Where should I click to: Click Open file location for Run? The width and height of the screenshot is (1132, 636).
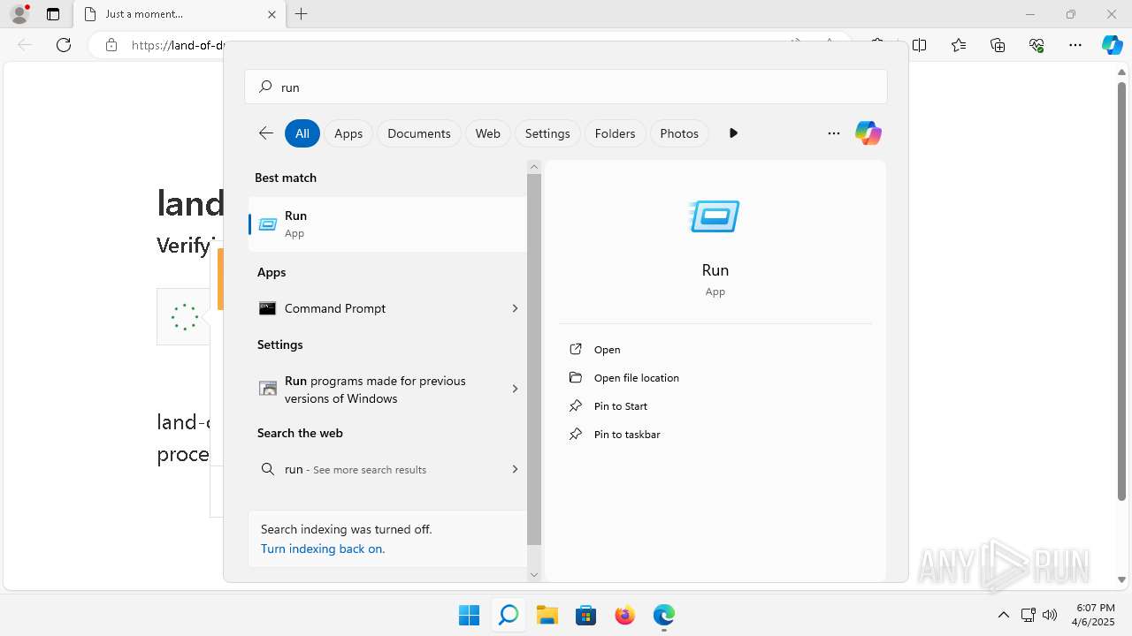point(637,378)
